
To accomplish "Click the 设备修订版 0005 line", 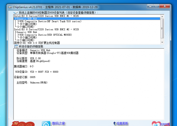I will (x=25, y=77).
